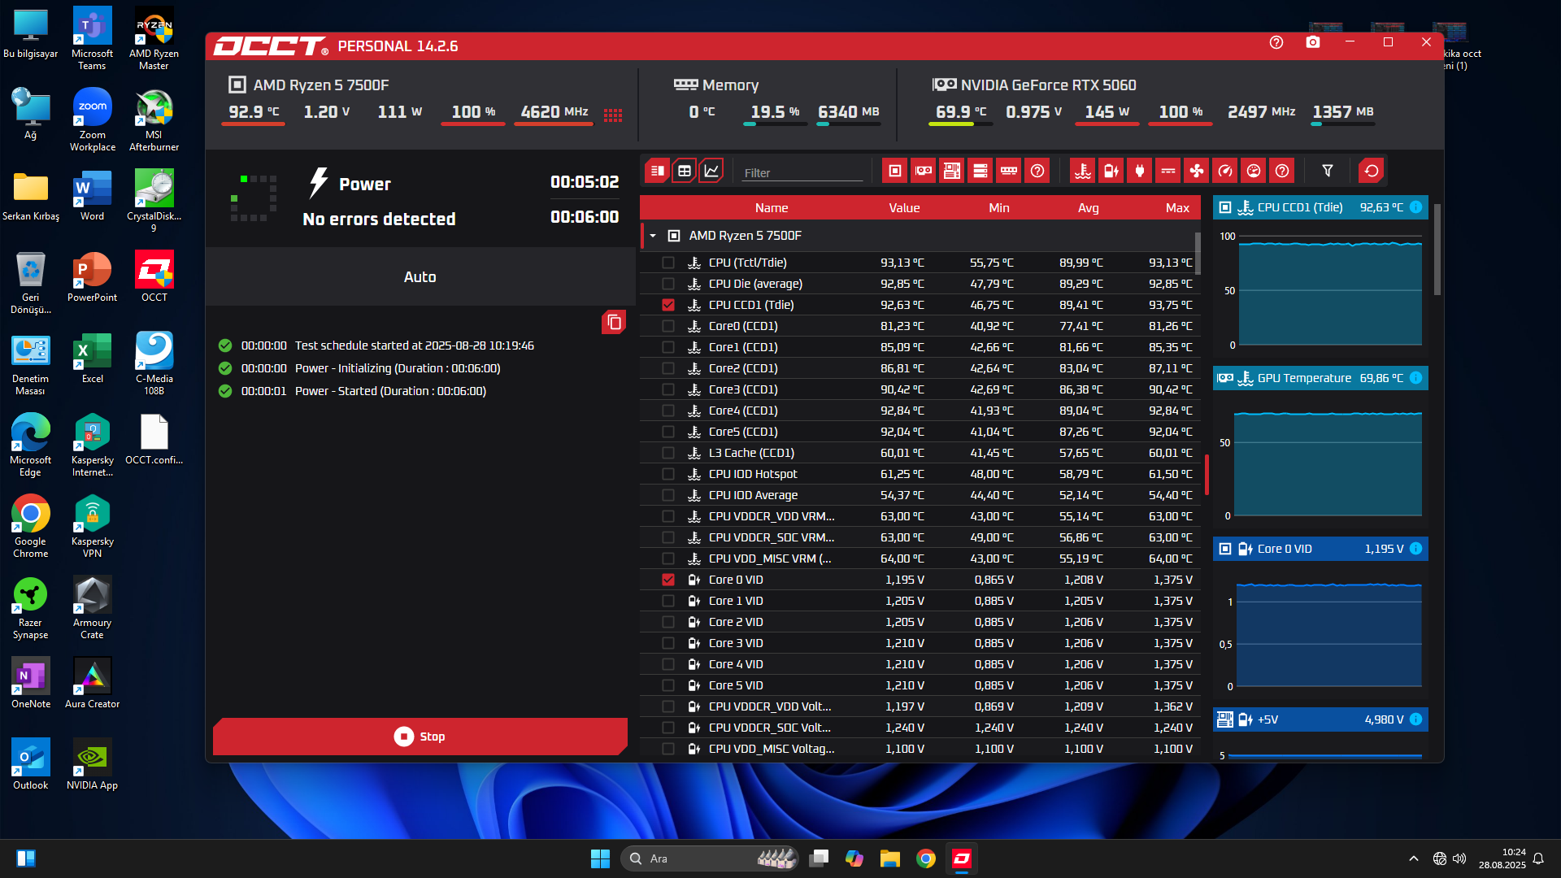Filter sensors by storage drive icon
1561x878 pixels.
pyautogui.click(x=981, y=171)
